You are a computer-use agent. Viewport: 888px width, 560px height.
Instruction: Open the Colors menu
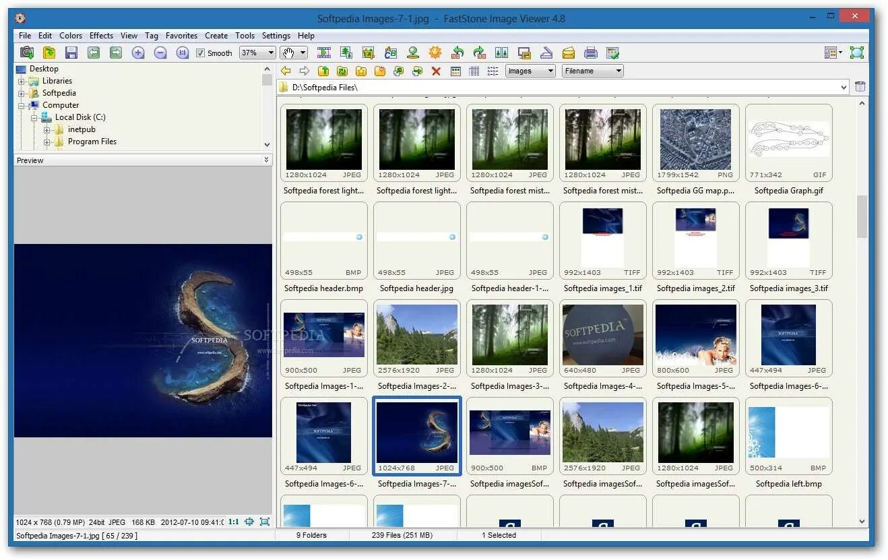(71, 36)
